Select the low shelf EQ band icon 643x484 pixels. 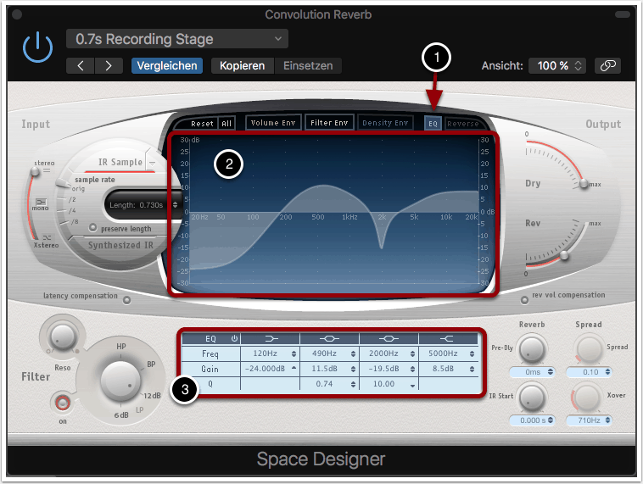(271, 338)
